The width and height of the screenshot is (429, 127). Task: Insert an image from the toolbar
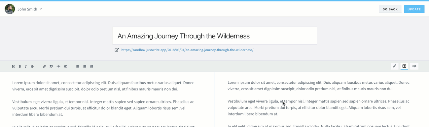[66, 66]
